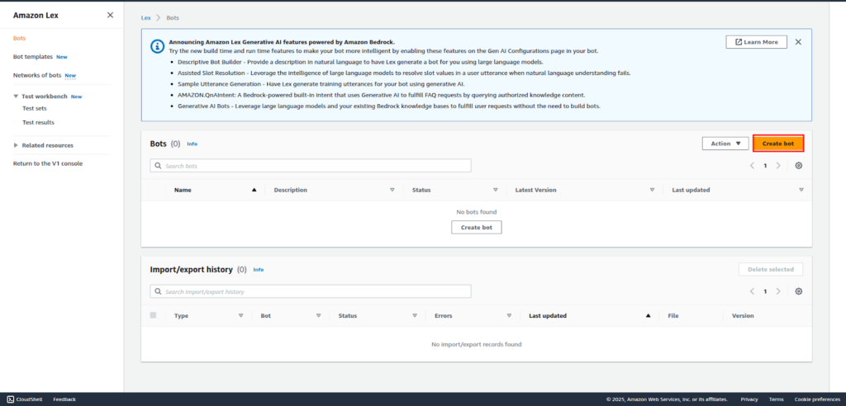Focus the Search bots field
This screenshot has height=406, width=846.
pos(311,166)
